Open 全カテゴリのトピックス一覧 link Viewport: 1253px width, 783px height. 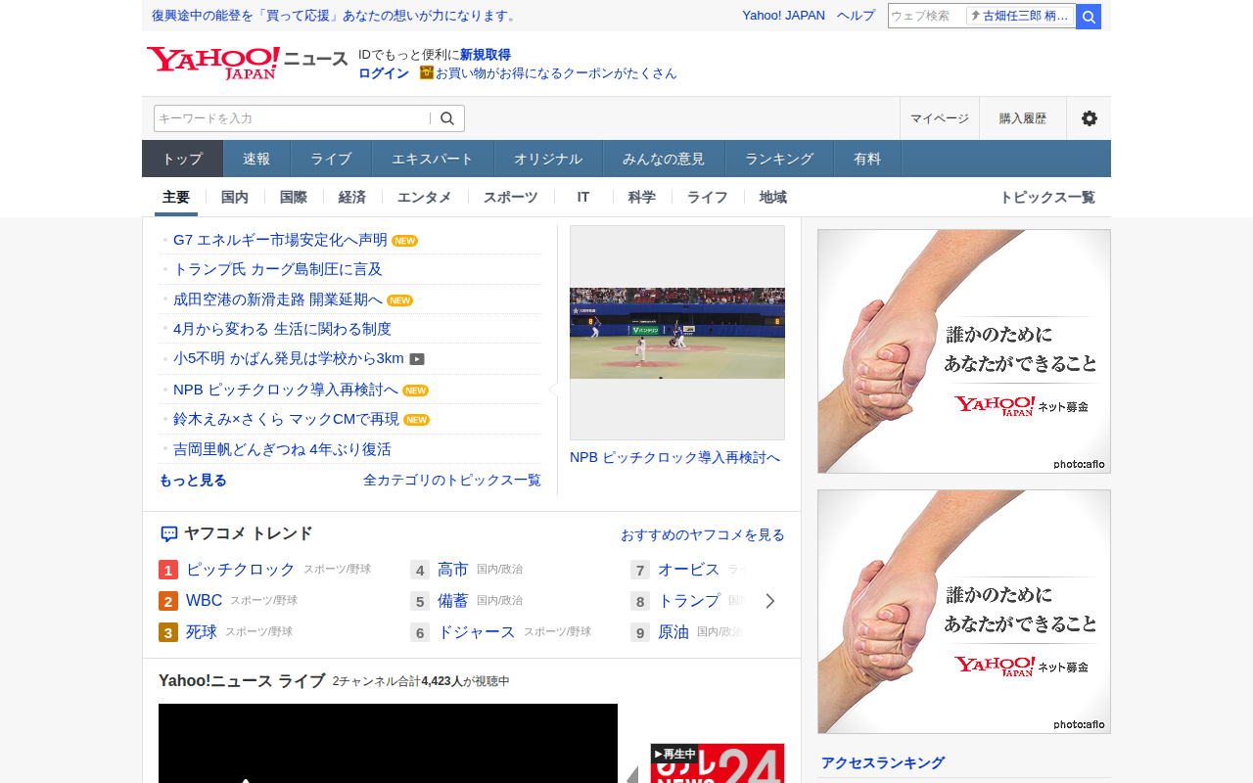(x=452, y=480)
